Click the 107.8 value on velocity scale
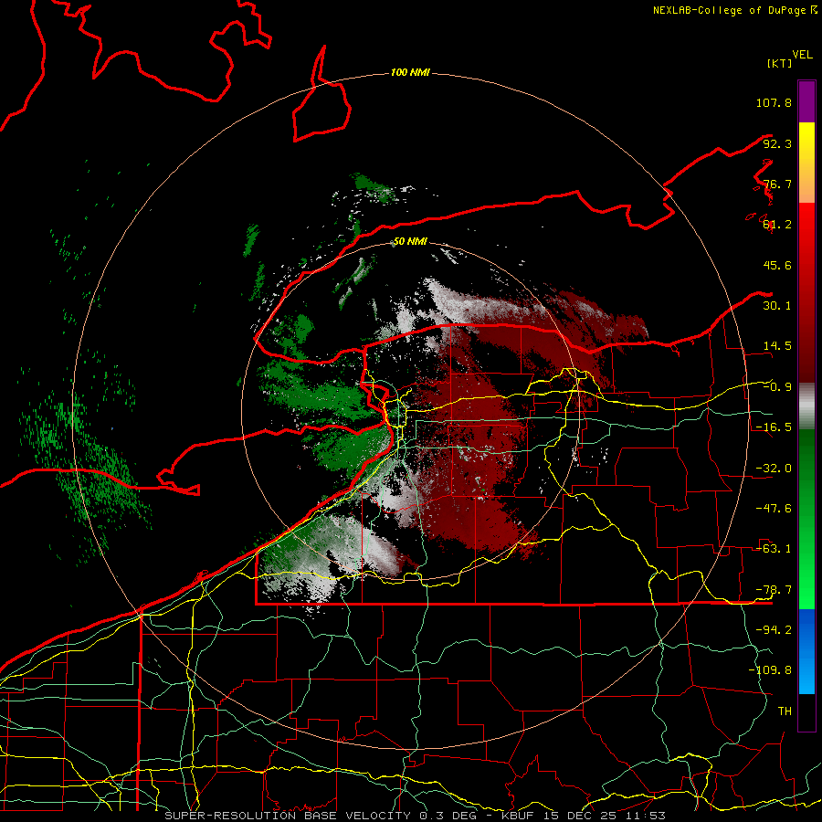This screenshot has height=822, width=822. pos(774,102)
